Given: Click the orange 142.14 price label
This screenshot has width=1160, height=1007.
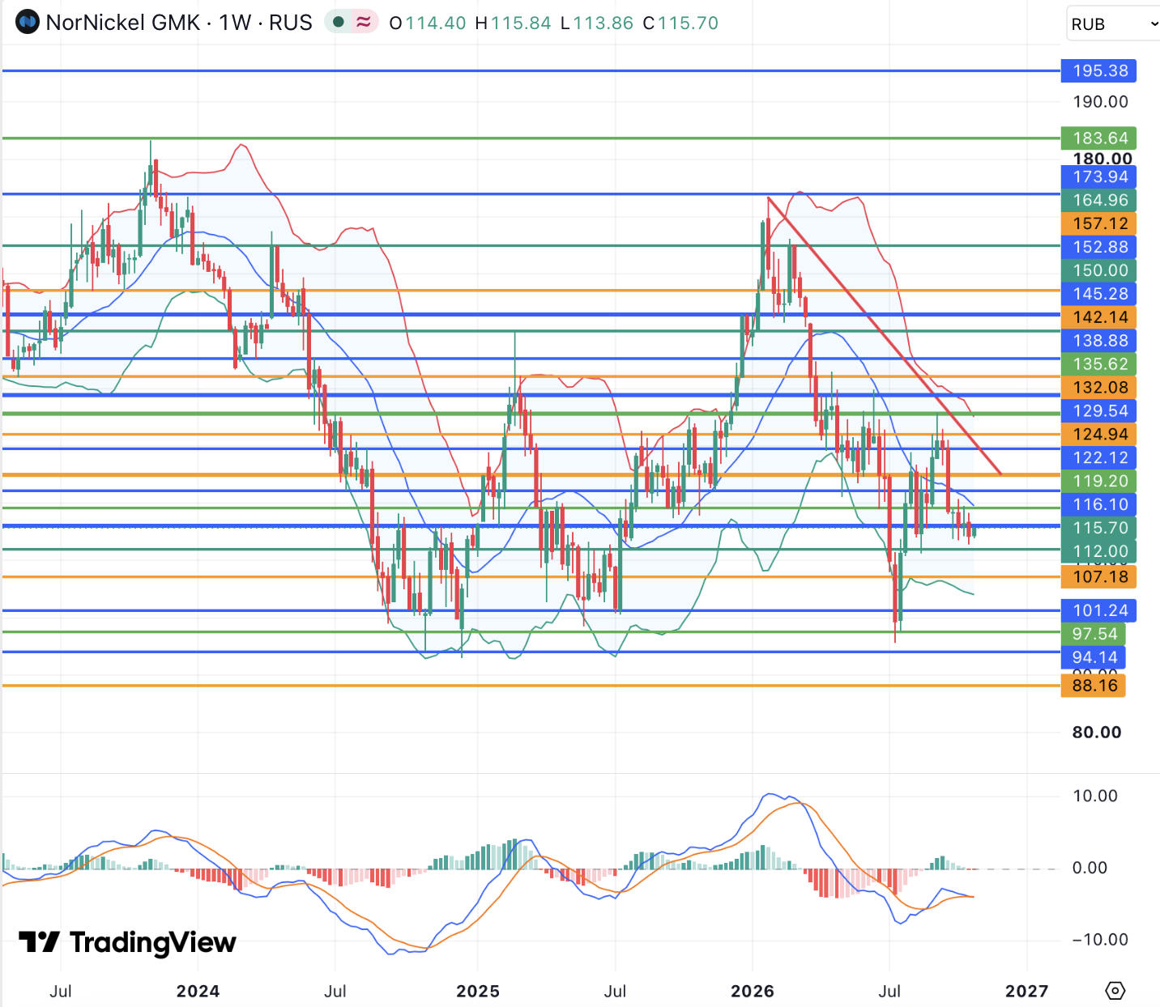Looking at the screenshot, I should (x=1099, y=317).
